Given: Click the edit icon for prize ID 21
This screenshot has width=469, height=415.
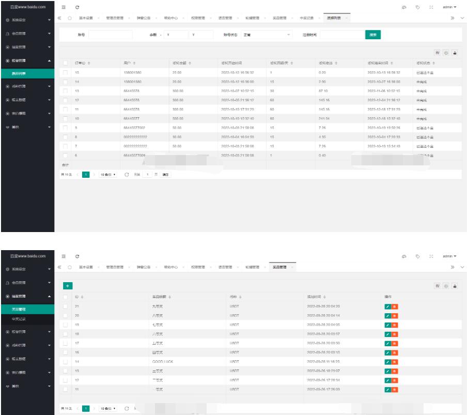Looking at the screenshot, I should (x=388, y=306).
